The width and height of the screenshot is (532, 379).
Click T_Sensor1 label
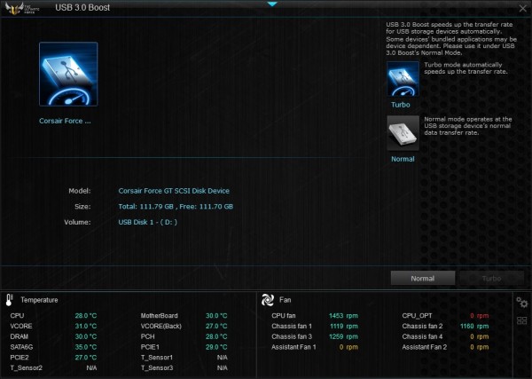pyautogui.click(x=157, y=358)
